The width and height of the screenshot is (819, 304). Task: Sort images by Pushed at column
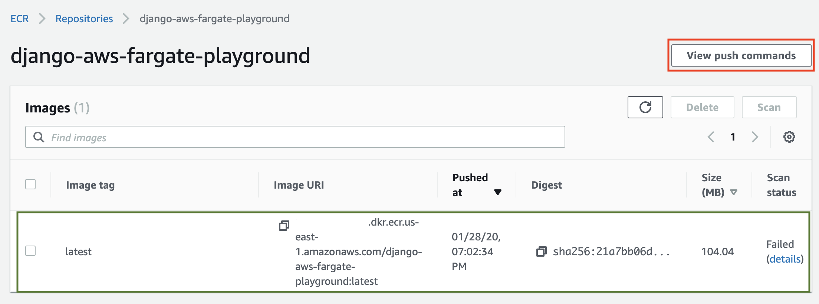click(477, 185)
